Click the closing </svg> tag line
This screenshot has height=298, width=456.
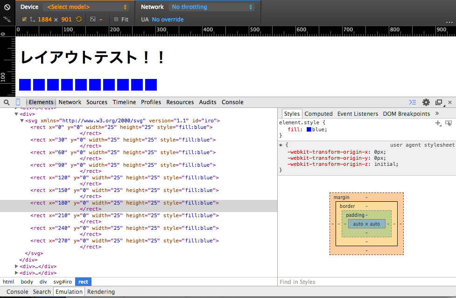click(x=34, y=254)
